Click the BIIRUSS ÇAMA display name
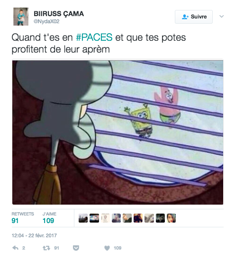The height and width of the screenshot is (260, 235). click(59, 14)
